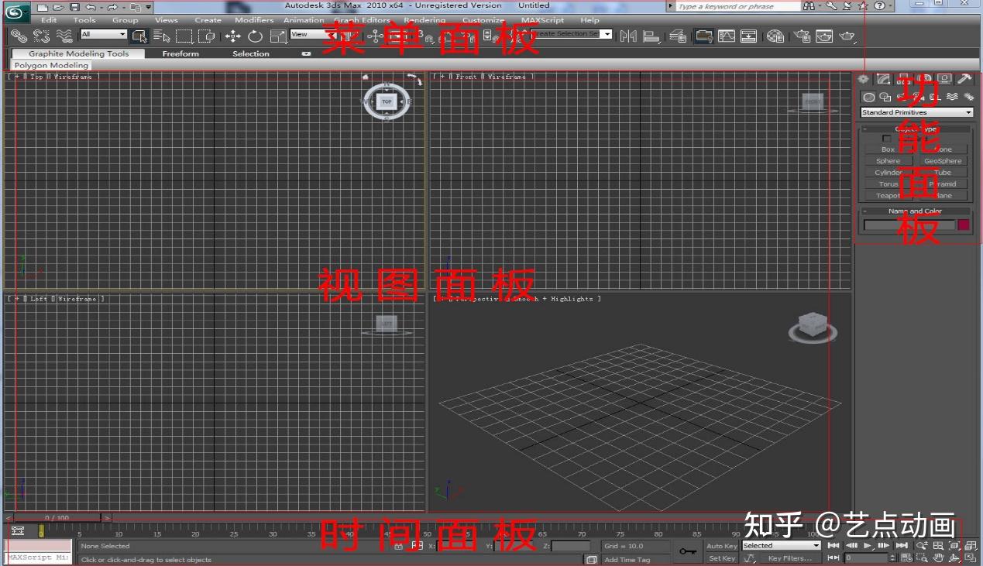Choose the Rectangular Selection Region tool

tap(184, 36)
